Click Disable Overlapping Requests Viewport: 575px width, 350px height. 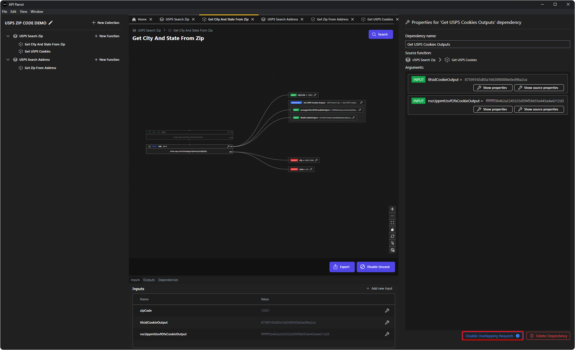tap(492, 336)
